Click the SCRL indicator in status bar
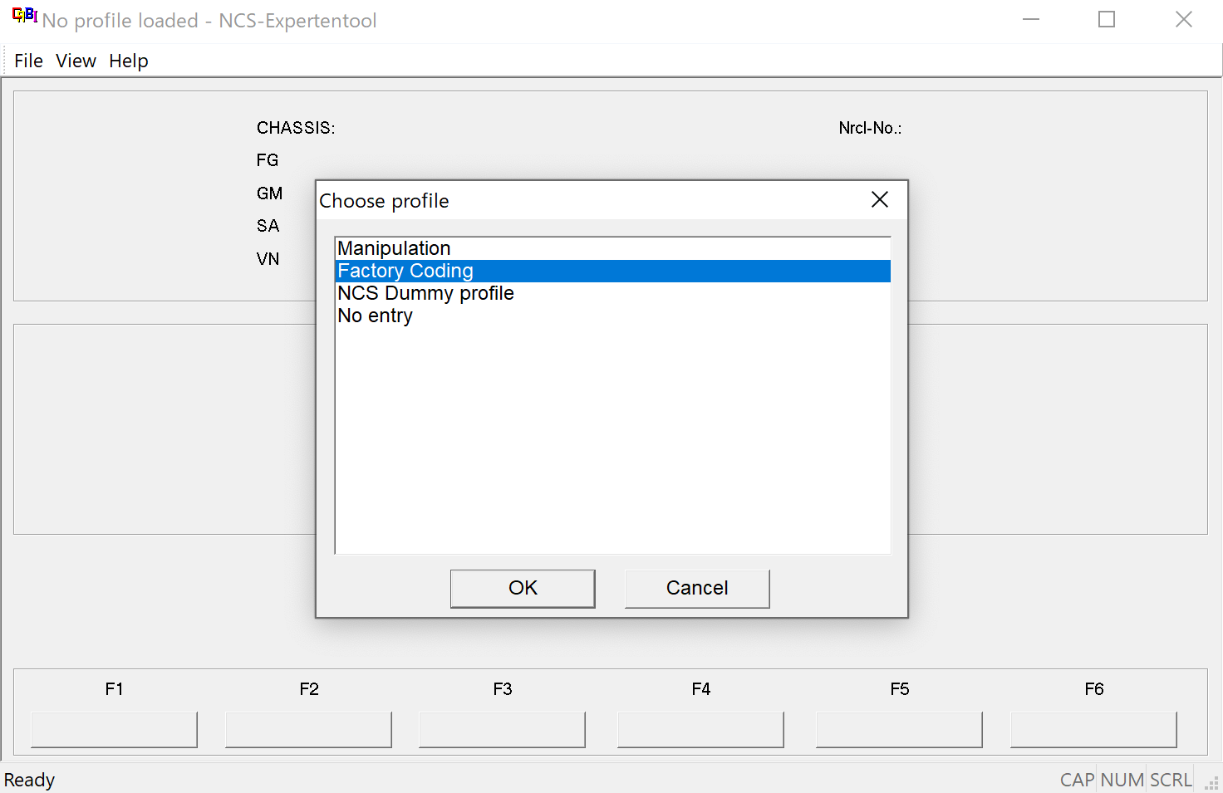Screen dimensions: 1223x793 (1171, 780)
